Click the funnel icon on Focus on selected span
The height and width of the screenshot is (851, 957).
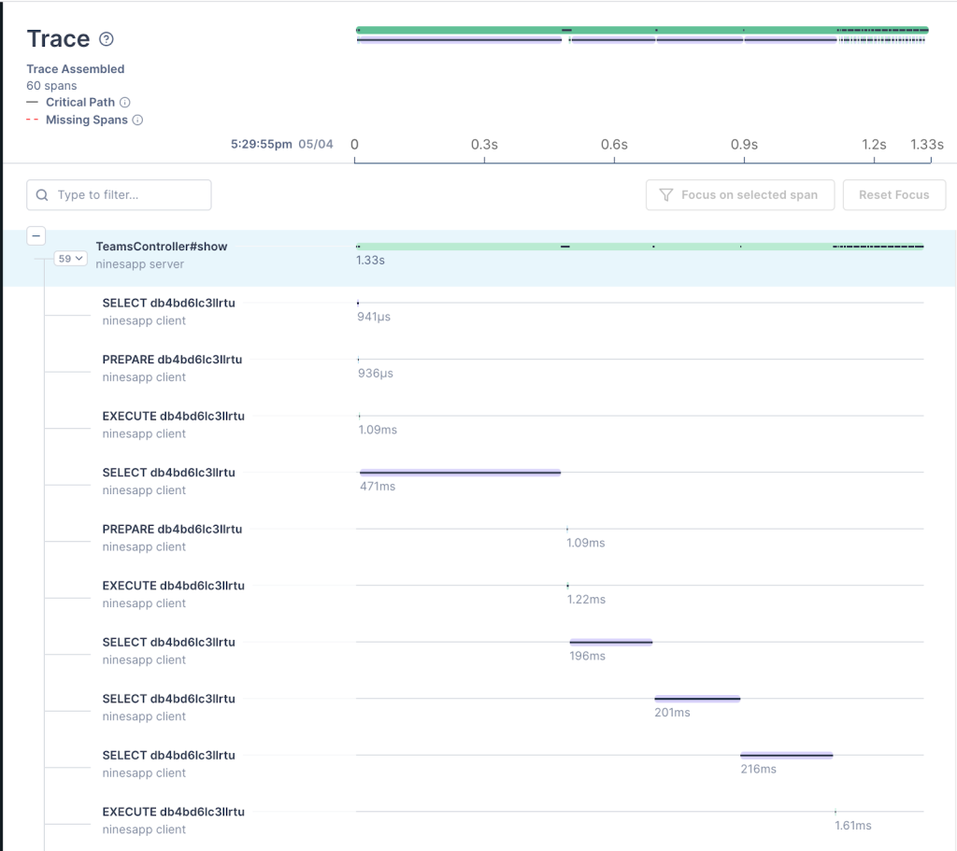pyautogui.click(x=665, y=194)
